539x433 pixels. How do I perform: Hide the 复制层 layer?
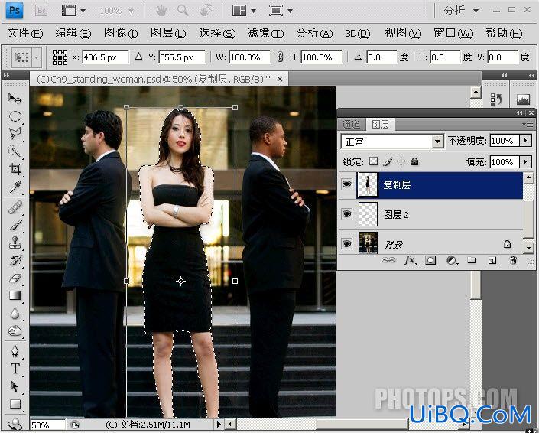tap(347, 184)
